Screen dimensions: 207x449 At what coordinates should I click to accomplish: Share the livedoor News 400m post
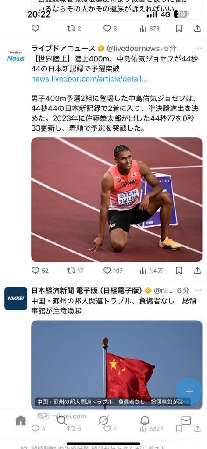click(197, 271)
